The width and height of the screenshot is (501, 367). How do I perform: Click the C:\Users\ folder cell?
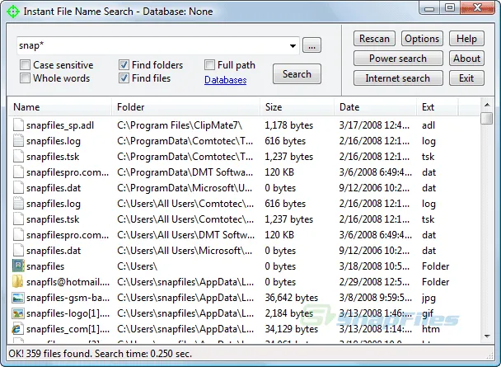coord(138,266)
